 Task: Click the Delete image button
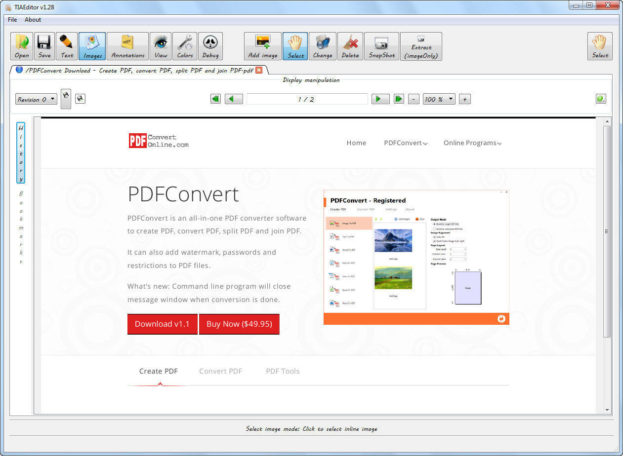point(350,46)
